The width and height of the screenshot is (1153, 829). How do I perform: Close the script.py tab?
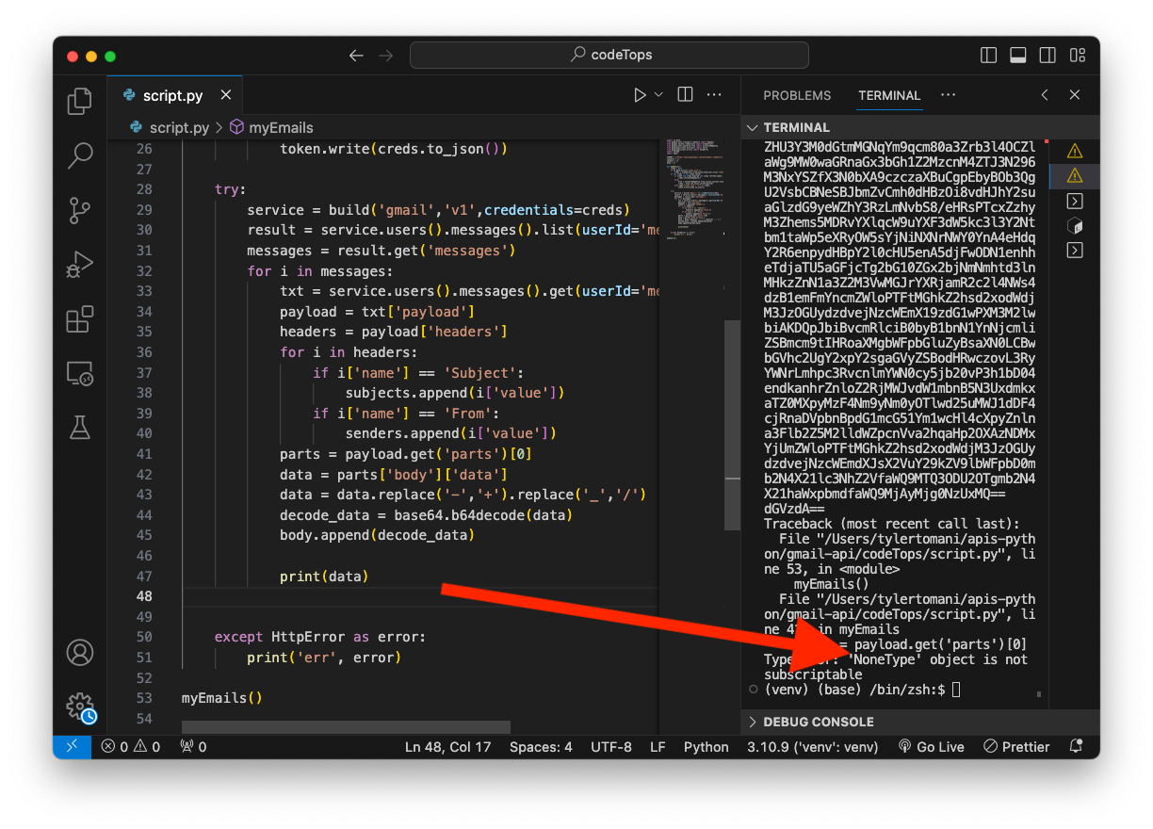[x=225, y=95]
